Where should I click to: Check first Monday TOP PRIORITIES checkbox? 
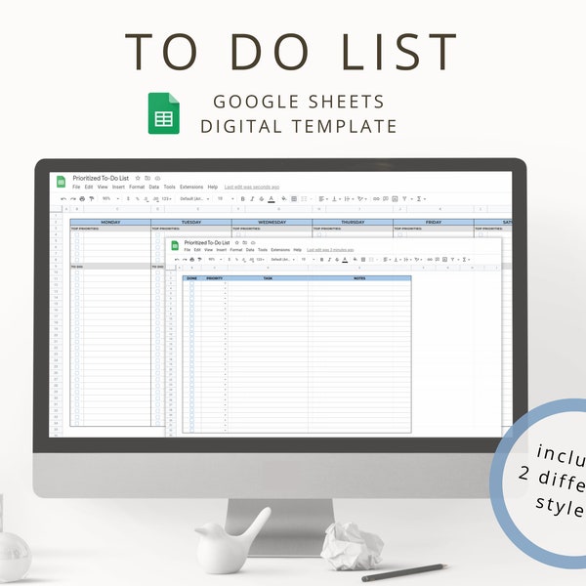pyautogui.click(x=77, y=234)
